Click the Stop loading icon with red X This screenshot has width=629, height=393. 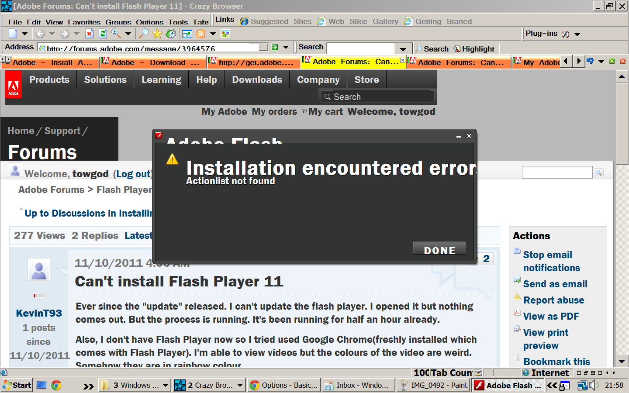pos(89,34)
